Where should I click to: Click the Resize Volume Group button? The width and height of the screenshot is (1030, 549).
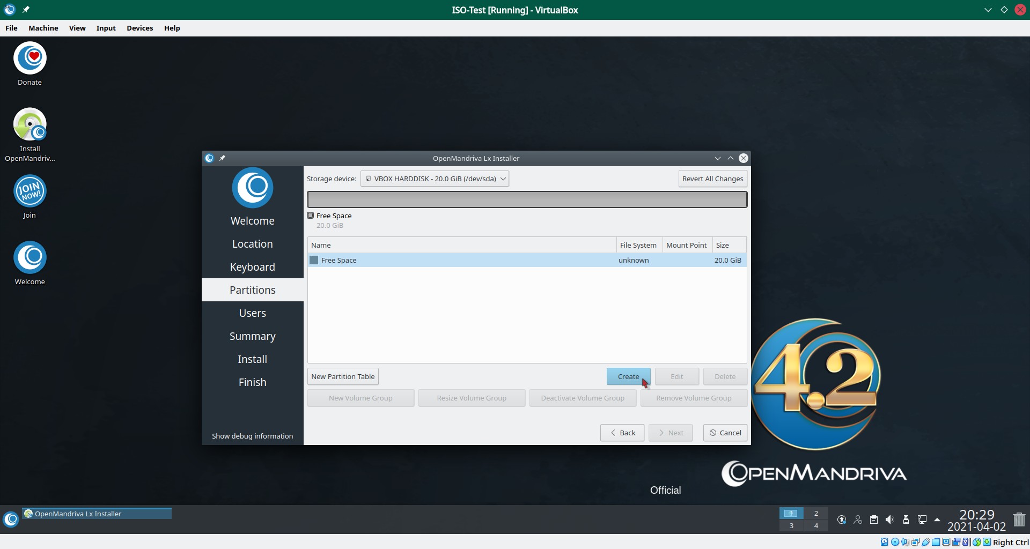point(472,398)
